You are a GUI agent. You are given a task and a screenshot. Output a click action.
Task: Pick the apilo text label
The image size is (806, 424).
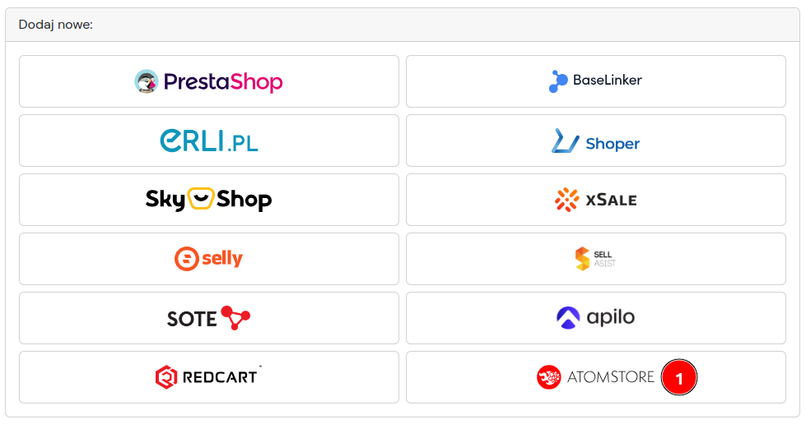(x=611, y=317)
